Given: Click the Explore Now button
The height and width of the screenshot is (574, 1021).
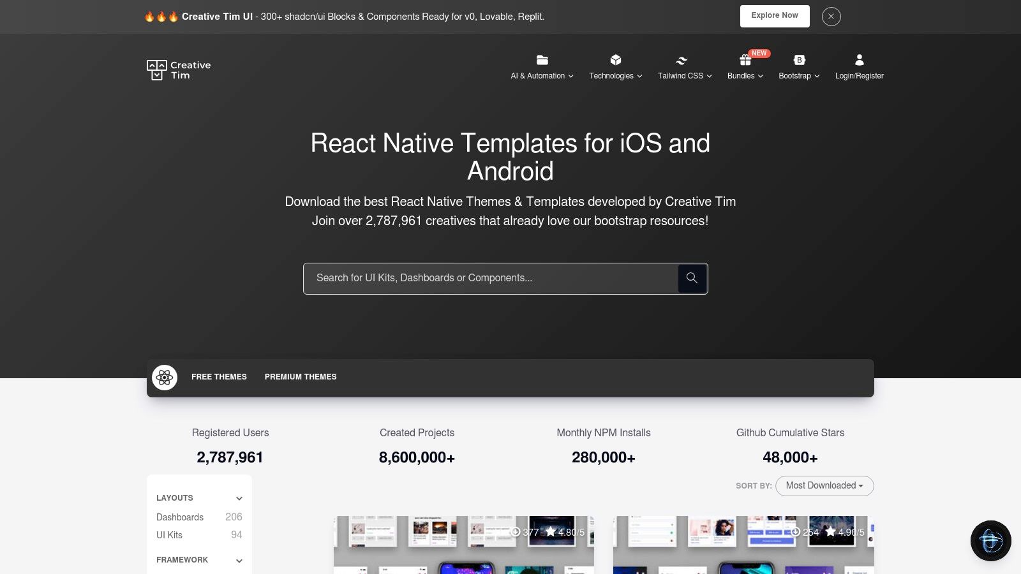Looking at the screenshot, I should click(774, 16).
